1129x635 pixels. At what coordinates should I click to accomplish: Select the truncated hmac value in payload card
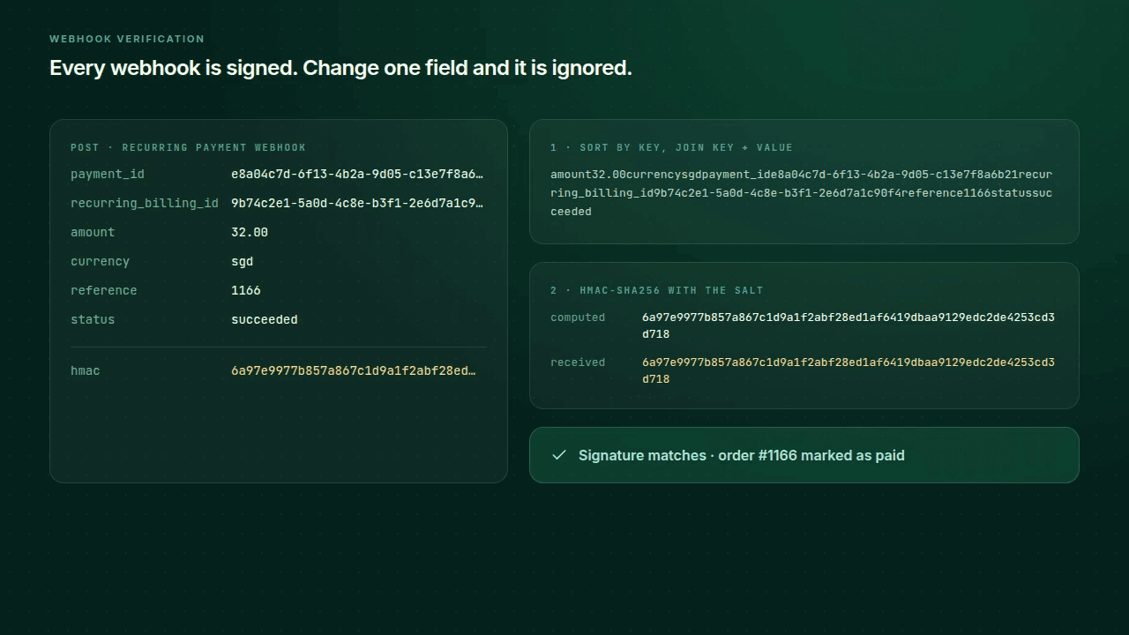pos(354,371)
